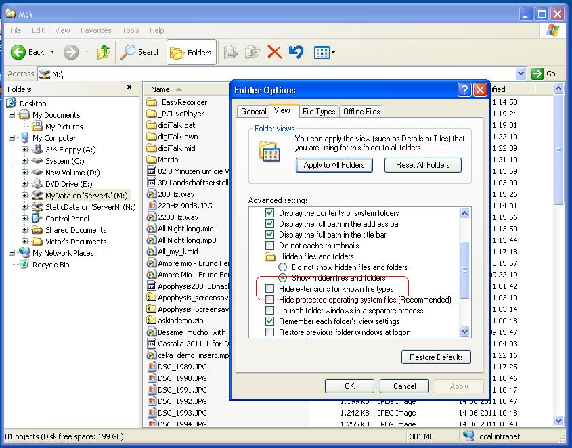
Task: Click Advanced settings scroll down arrow
Action: point(465,331)
